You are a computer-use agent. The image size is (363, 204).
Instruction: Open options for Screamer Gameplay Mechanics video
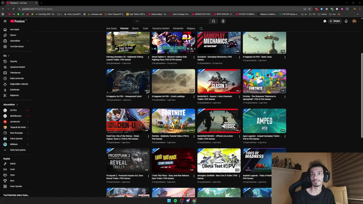[239, 57]
